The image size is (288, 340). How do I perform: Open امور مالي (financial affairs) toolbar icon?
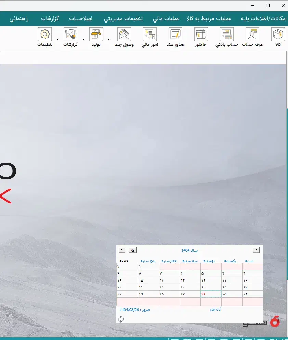point(150,35)
